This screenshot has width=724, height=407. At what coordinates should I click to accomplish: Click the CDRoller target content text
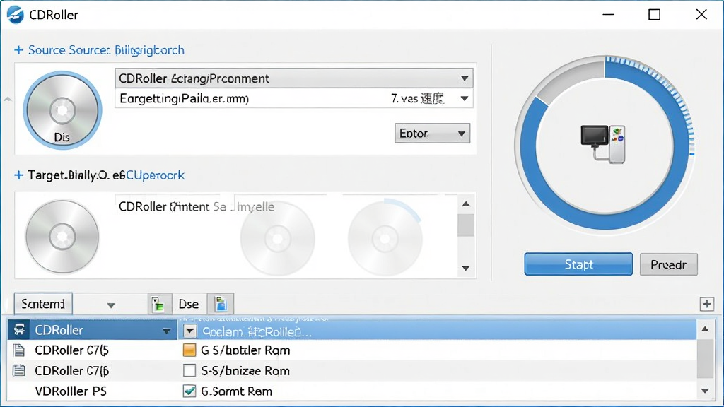(x=197, y=207)
